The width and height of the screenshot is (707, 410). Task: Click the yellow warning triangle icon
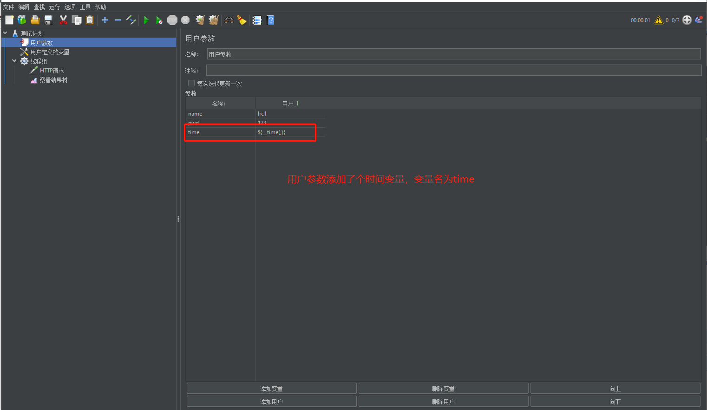coord(659,20)
